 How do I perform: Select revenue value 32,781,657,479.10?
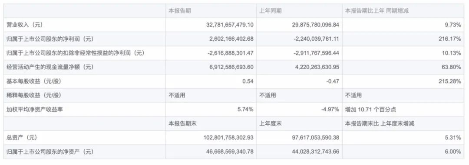230,25
